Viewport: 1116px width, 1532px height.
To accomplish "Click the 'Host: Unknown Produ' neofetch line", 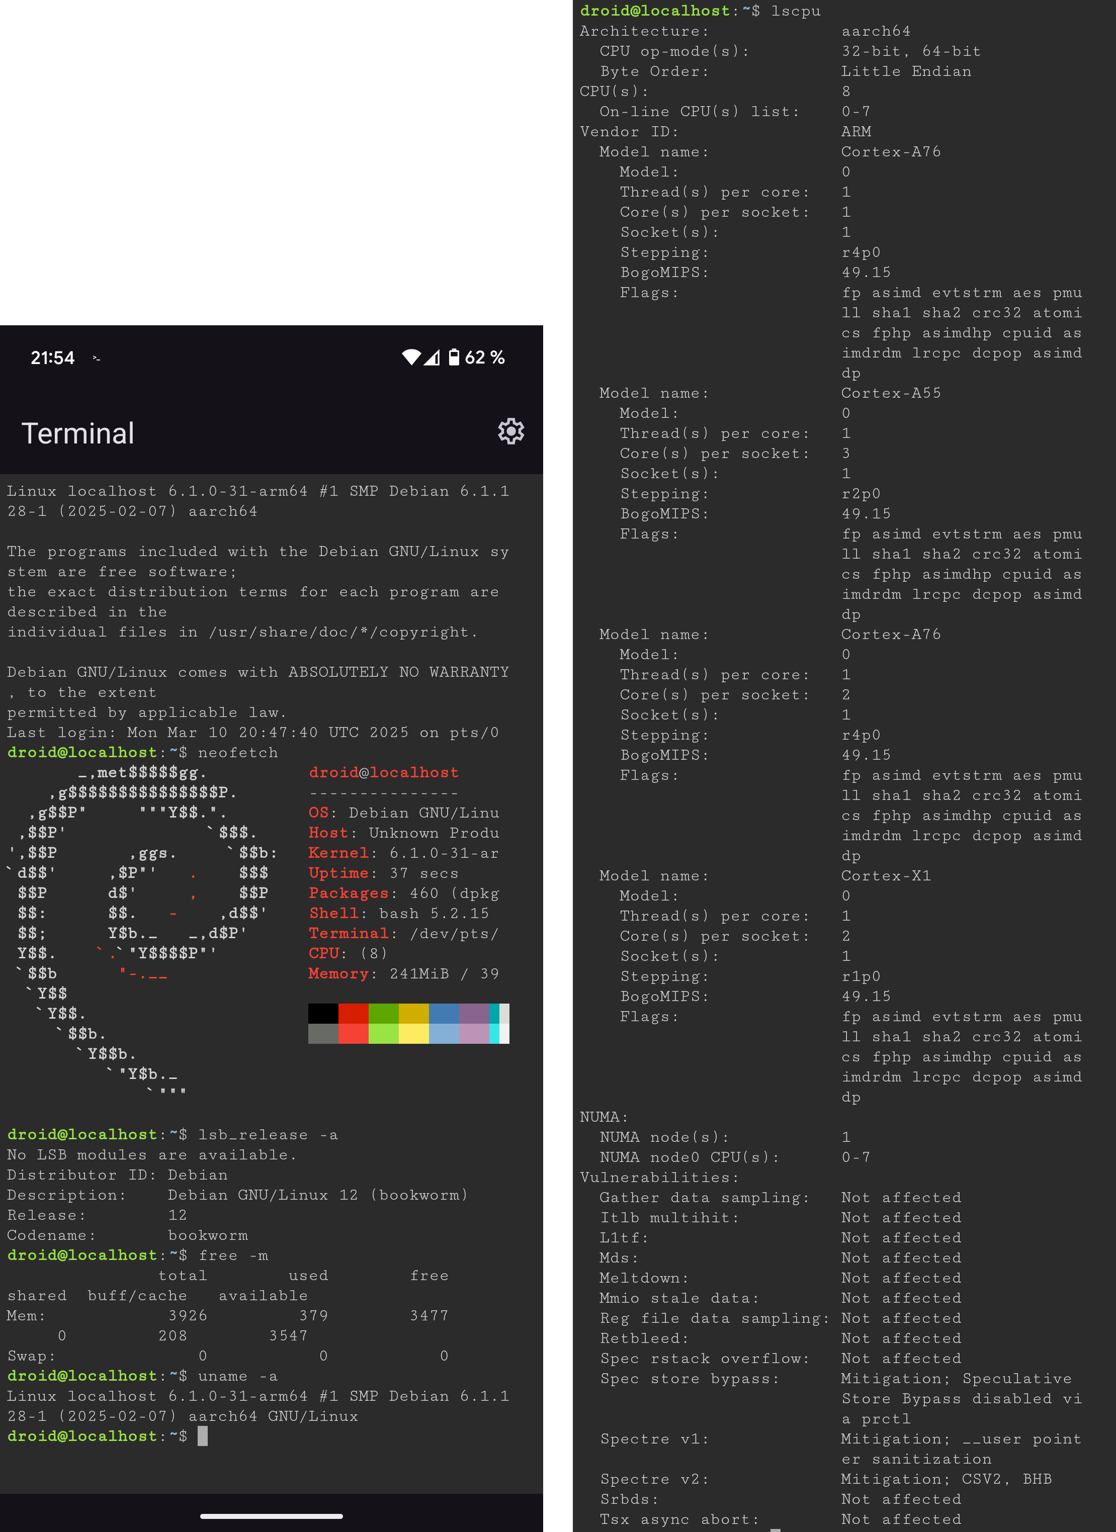I will (404, 833).
